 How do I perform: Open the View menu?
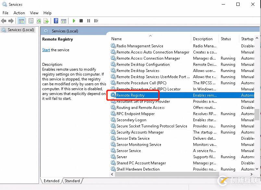click(34, 13)
